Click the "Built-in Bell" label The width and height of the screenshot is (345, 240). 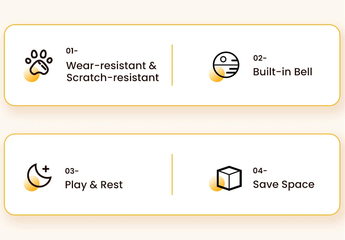(x=283, y=72)
